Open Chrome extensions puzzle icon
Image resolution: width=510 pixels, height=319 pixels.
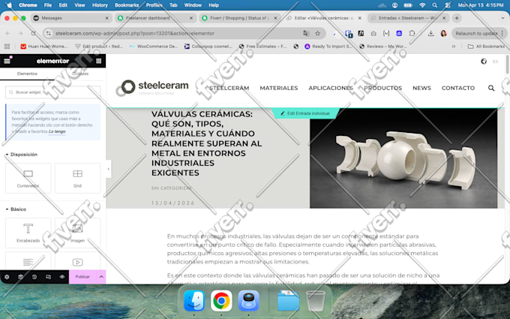(x=412, y=33)
